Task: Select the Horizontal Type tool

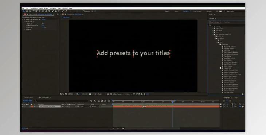Action: [x=49, y=11]
